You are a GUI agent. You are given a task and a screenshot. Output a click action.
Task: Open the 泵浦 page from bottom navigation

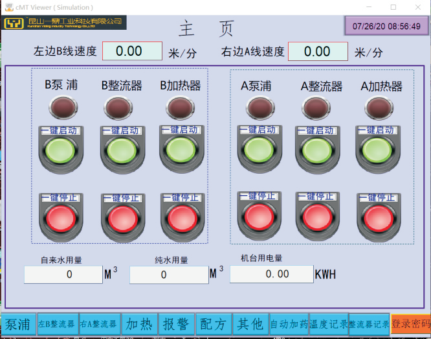click(18, 324)
